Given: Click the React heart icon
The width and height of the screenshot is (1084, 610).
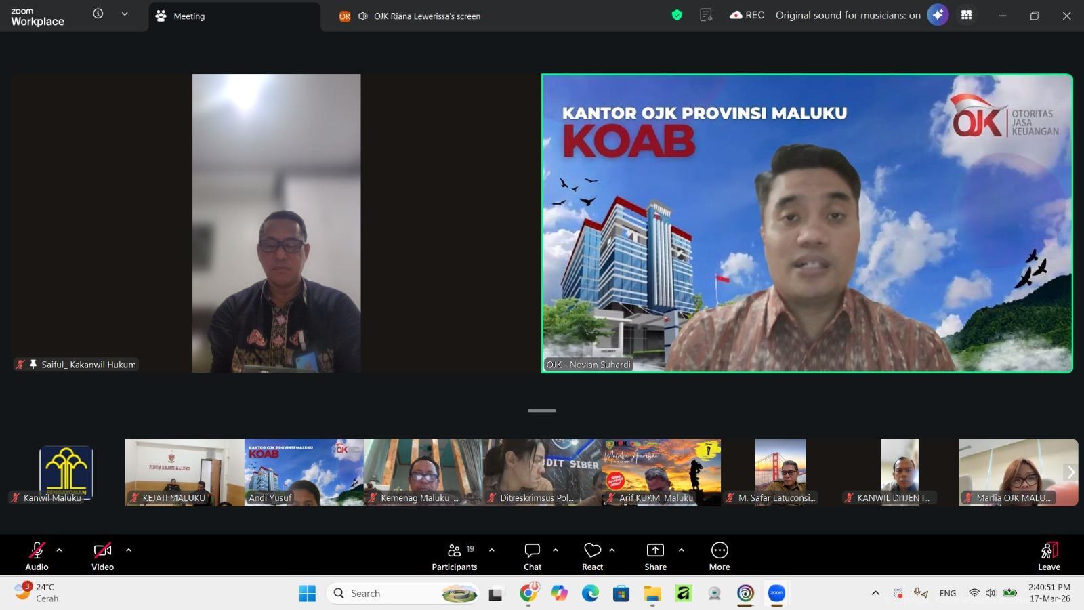Looking at the screenshot, I should (x=592, y=556).
